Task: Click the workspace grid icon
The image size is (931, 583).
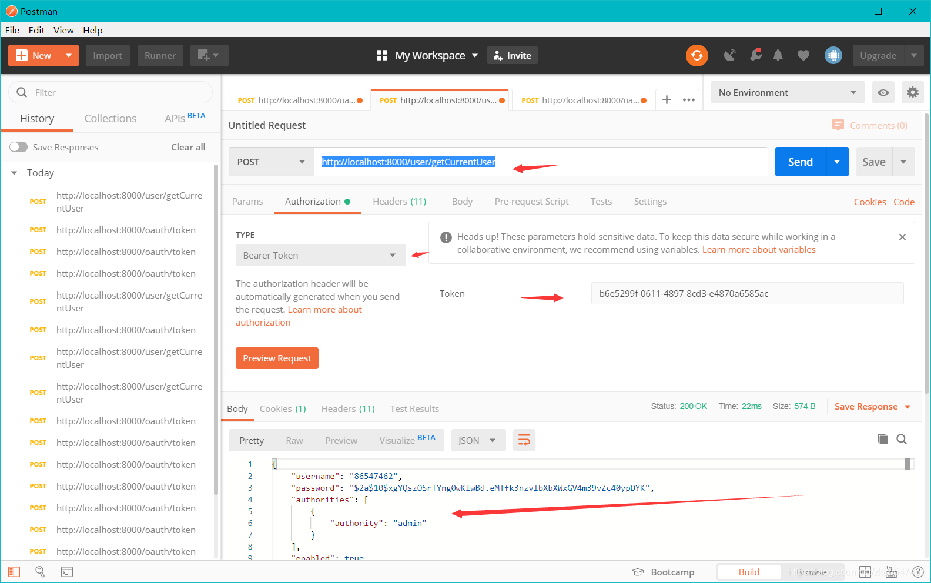Action: coord(382,55)
